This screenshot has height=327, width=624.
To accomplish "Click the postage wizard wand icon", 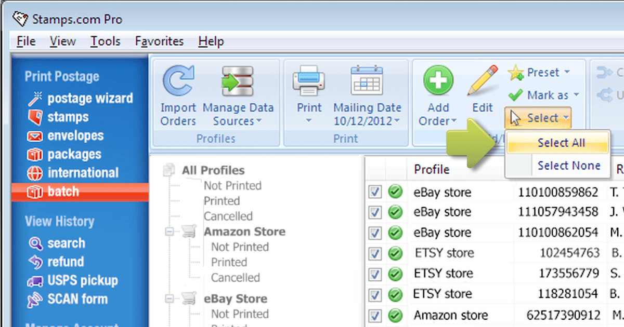I will tap(35, 98).
